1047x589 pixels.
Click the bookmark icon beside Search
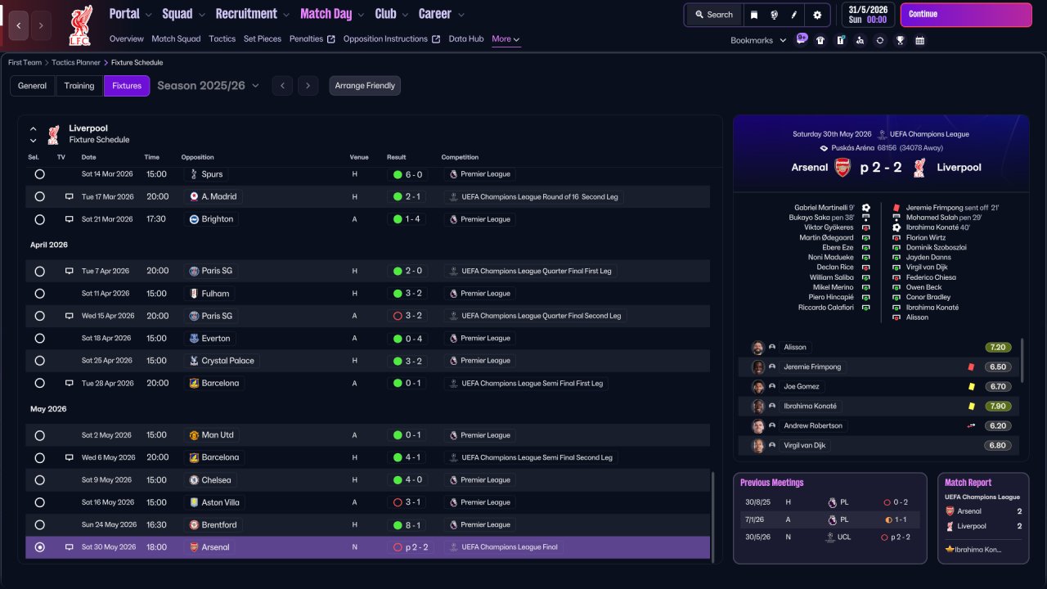(x=754, y=15)
